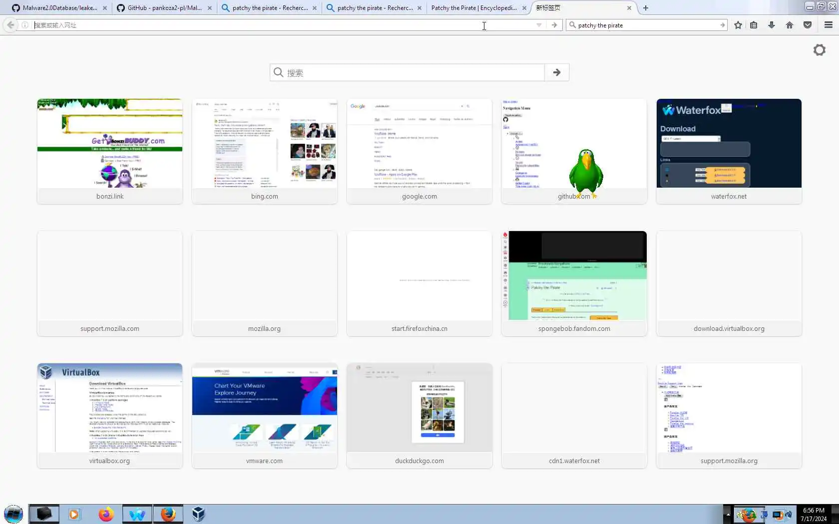Open the mozilla.org tile
The width and height of the screenshot is (839, 524).
(x=265, y=283)
